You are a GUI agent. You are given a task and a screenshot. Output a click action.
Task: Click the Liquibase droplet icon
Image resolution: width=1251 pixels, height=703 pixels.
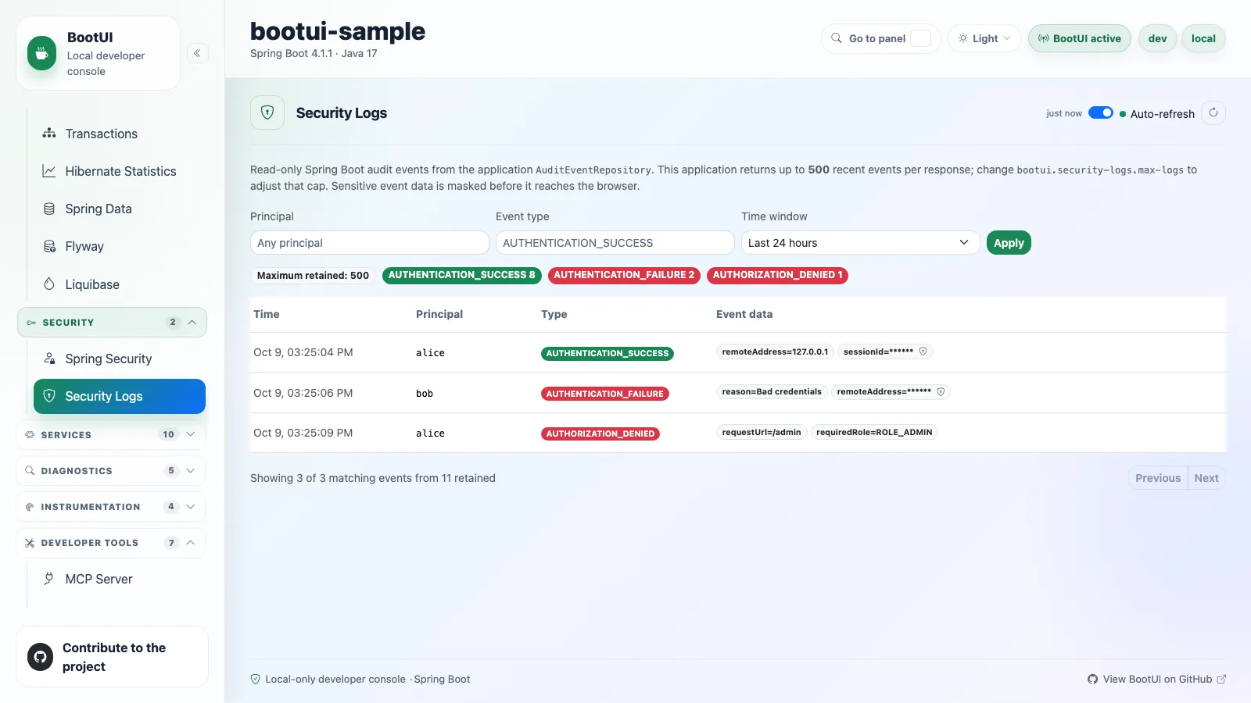(49, 284)
